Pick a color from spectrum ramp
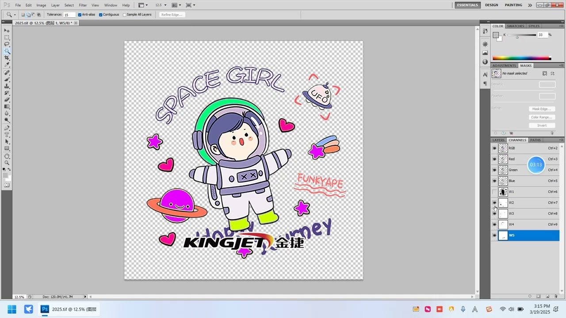This screenshot has width=566, height=318. pos(522,58)
